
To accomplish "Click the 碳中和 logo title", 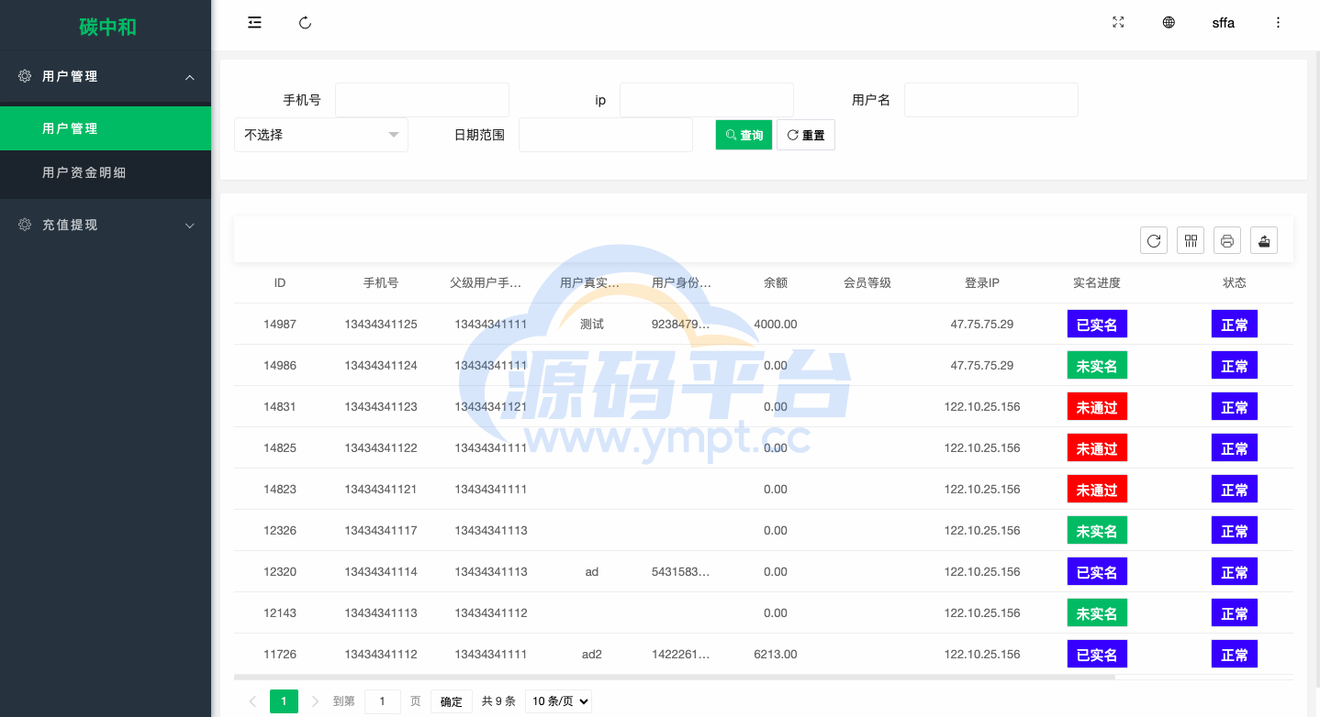I will click(107, 27).
